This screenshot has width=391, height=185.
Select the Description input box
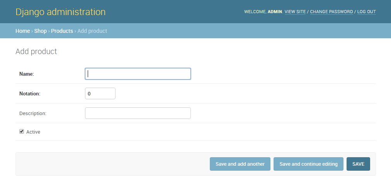coord(138,113)
